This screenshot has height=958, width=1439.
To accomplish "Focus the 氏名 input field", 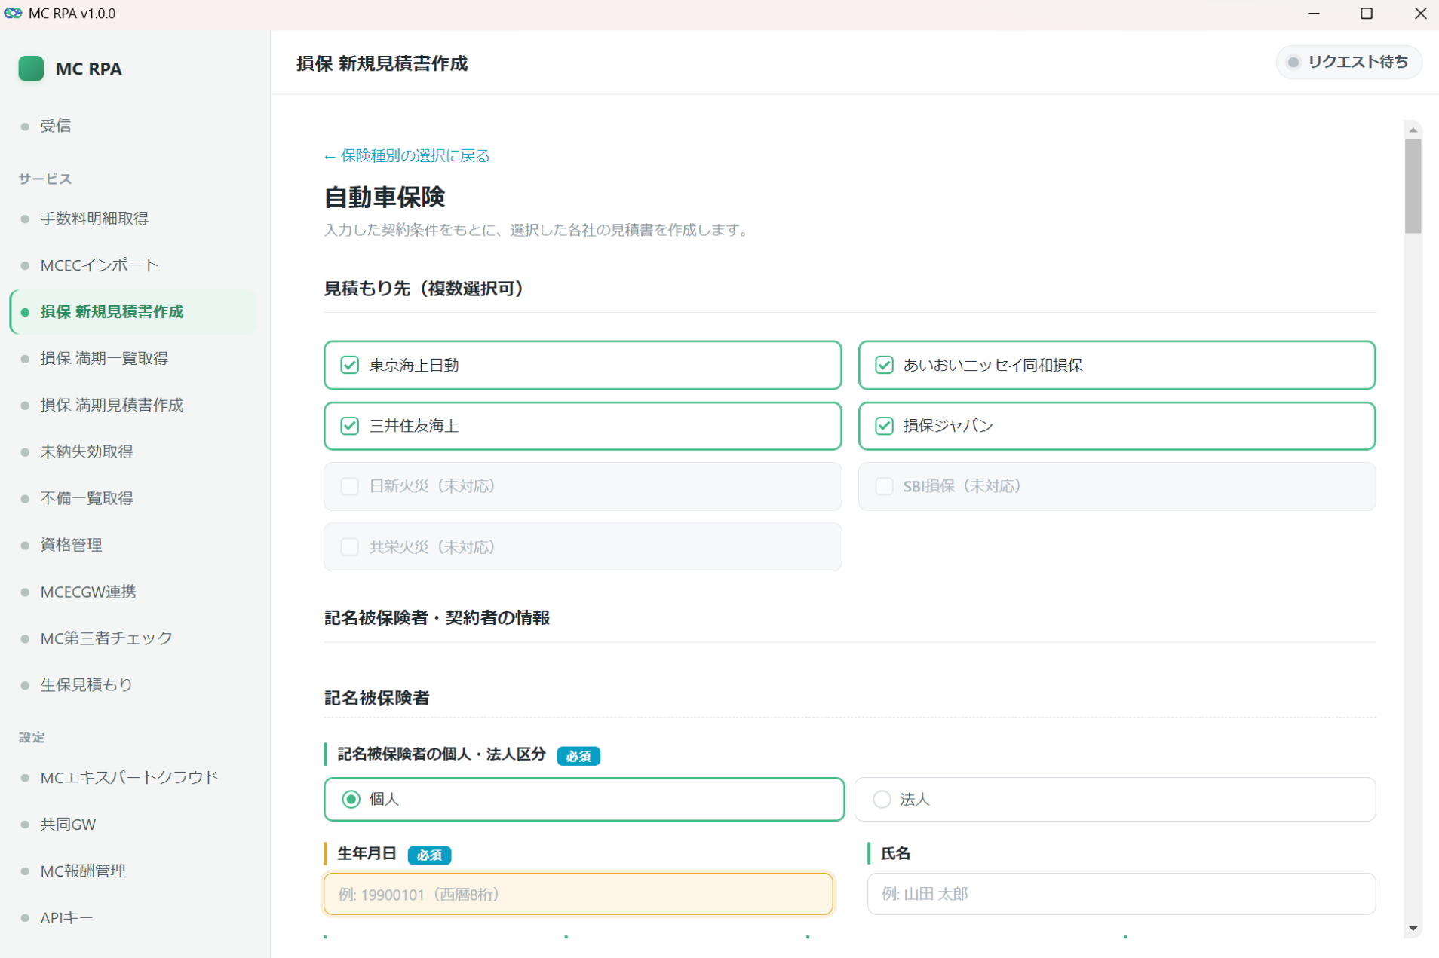I will [1121, 894].
